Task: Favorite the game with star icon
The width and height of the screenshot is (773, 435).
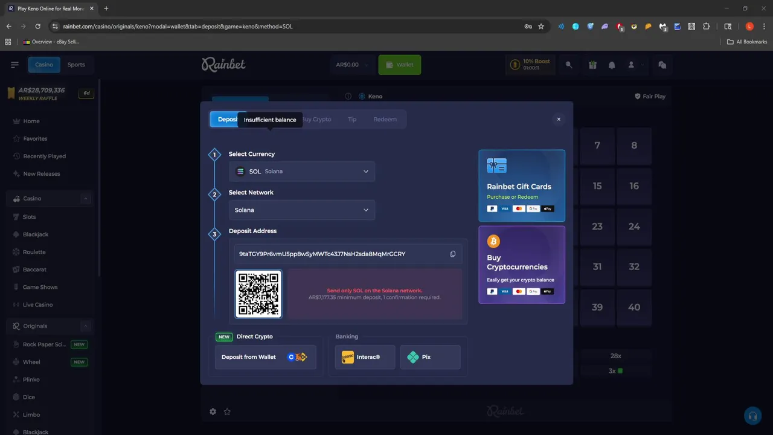Action: 227,411
